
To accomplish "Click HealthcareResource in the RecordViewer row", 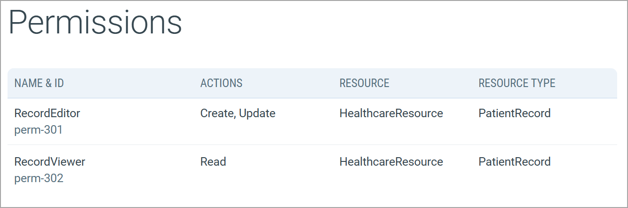I will [x=391, y=162].
